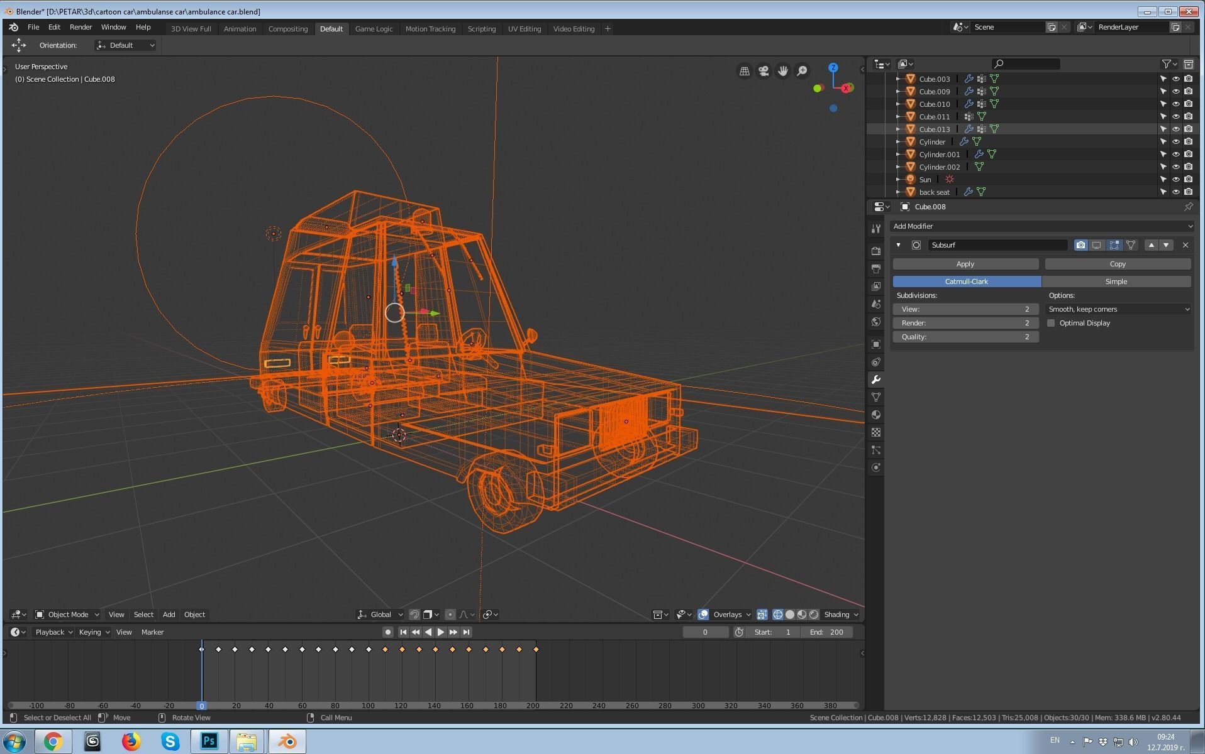
Task: Open the Object Constraints properties tab
Action: [x=875, y=362]
